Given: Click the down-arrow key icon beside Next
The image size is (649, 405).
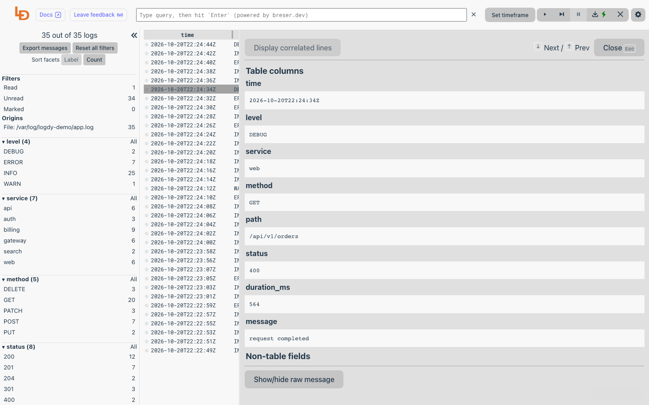Looking at the screenshot, I should 538,46.
